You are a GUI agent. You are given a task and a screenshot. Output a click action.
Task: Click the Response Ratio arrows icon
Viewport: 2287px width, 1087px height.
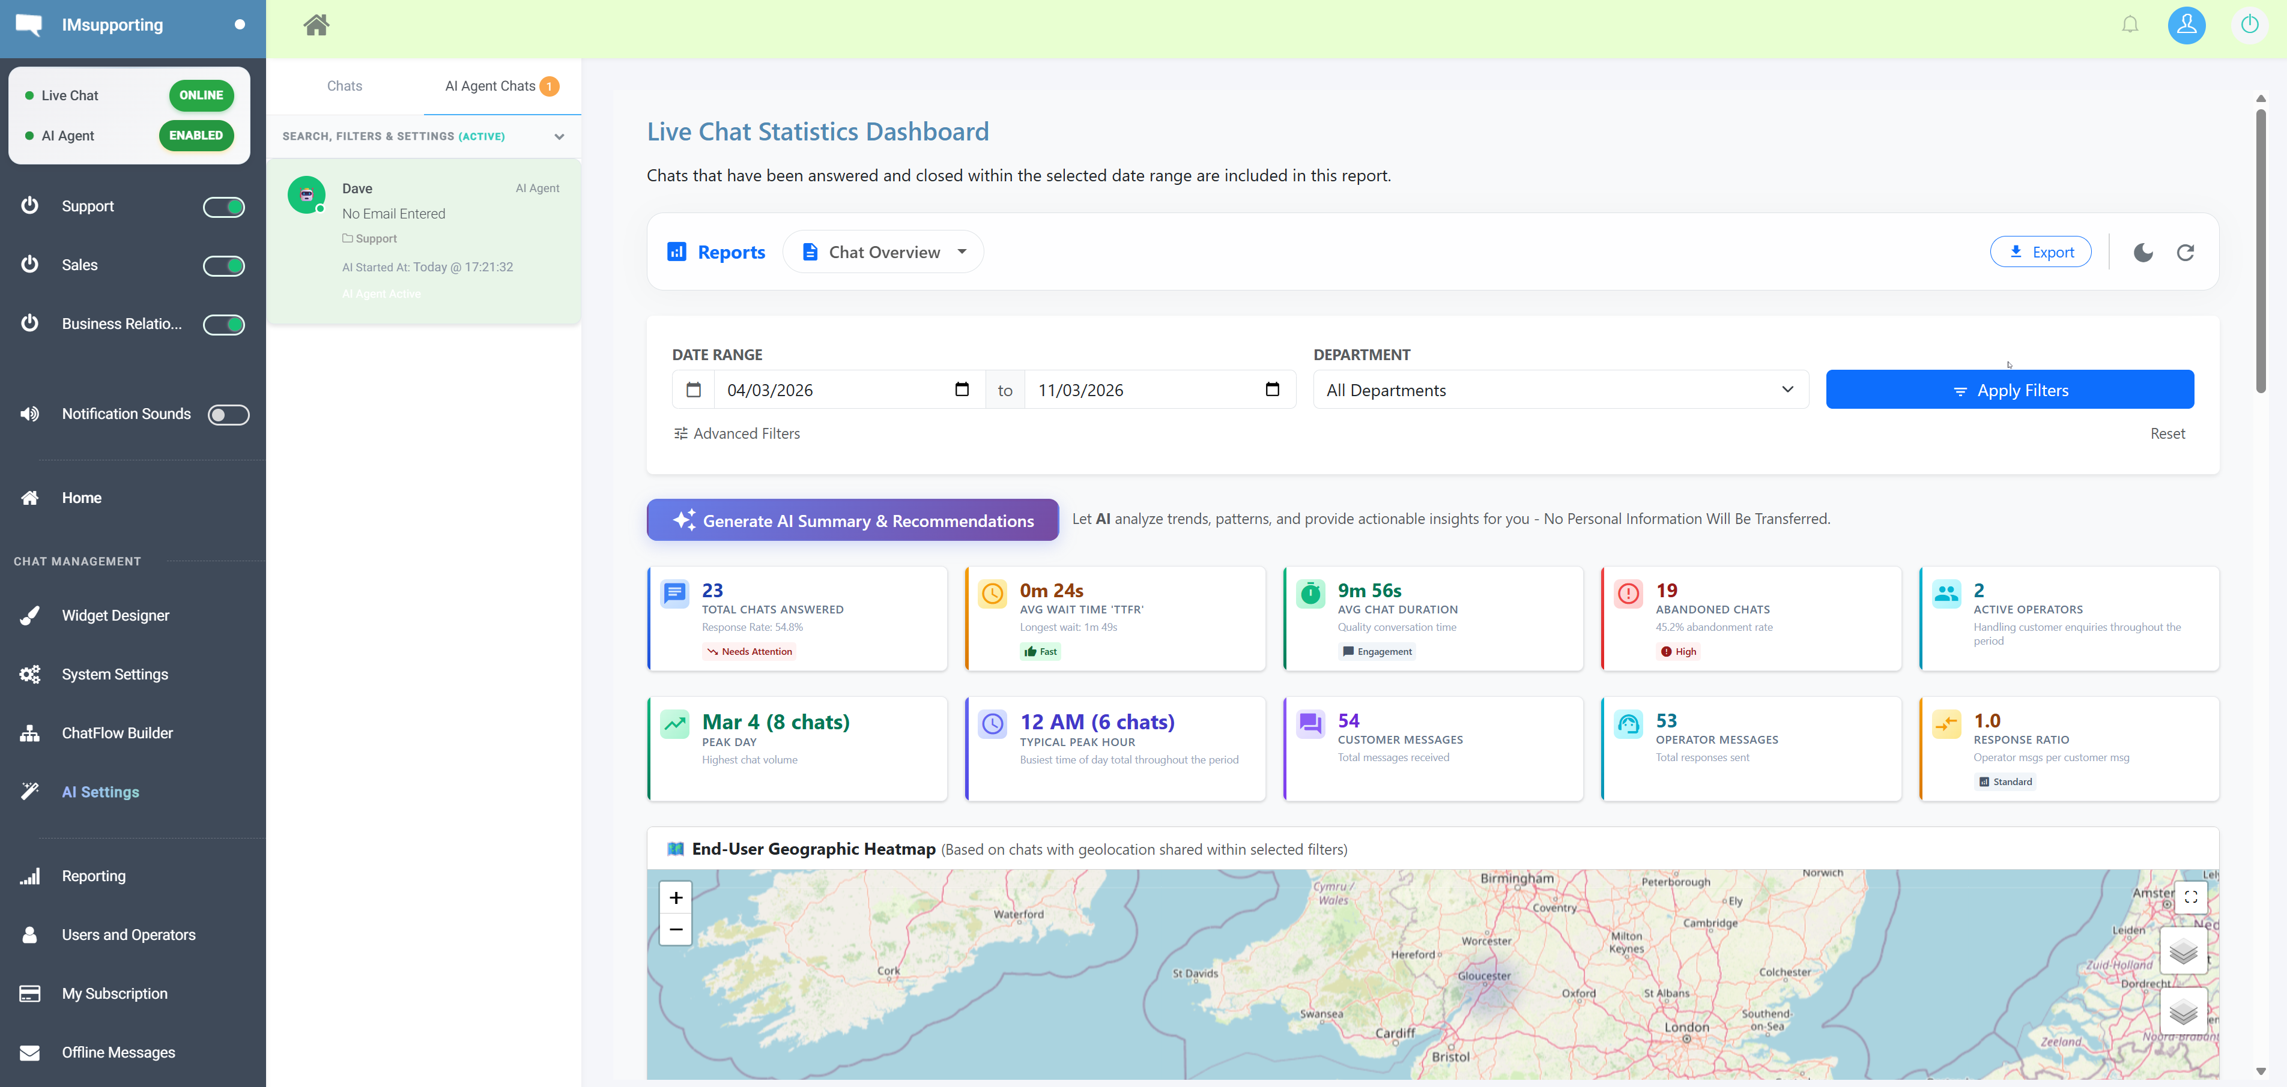pyautogui.click(x=1946, y=724)
